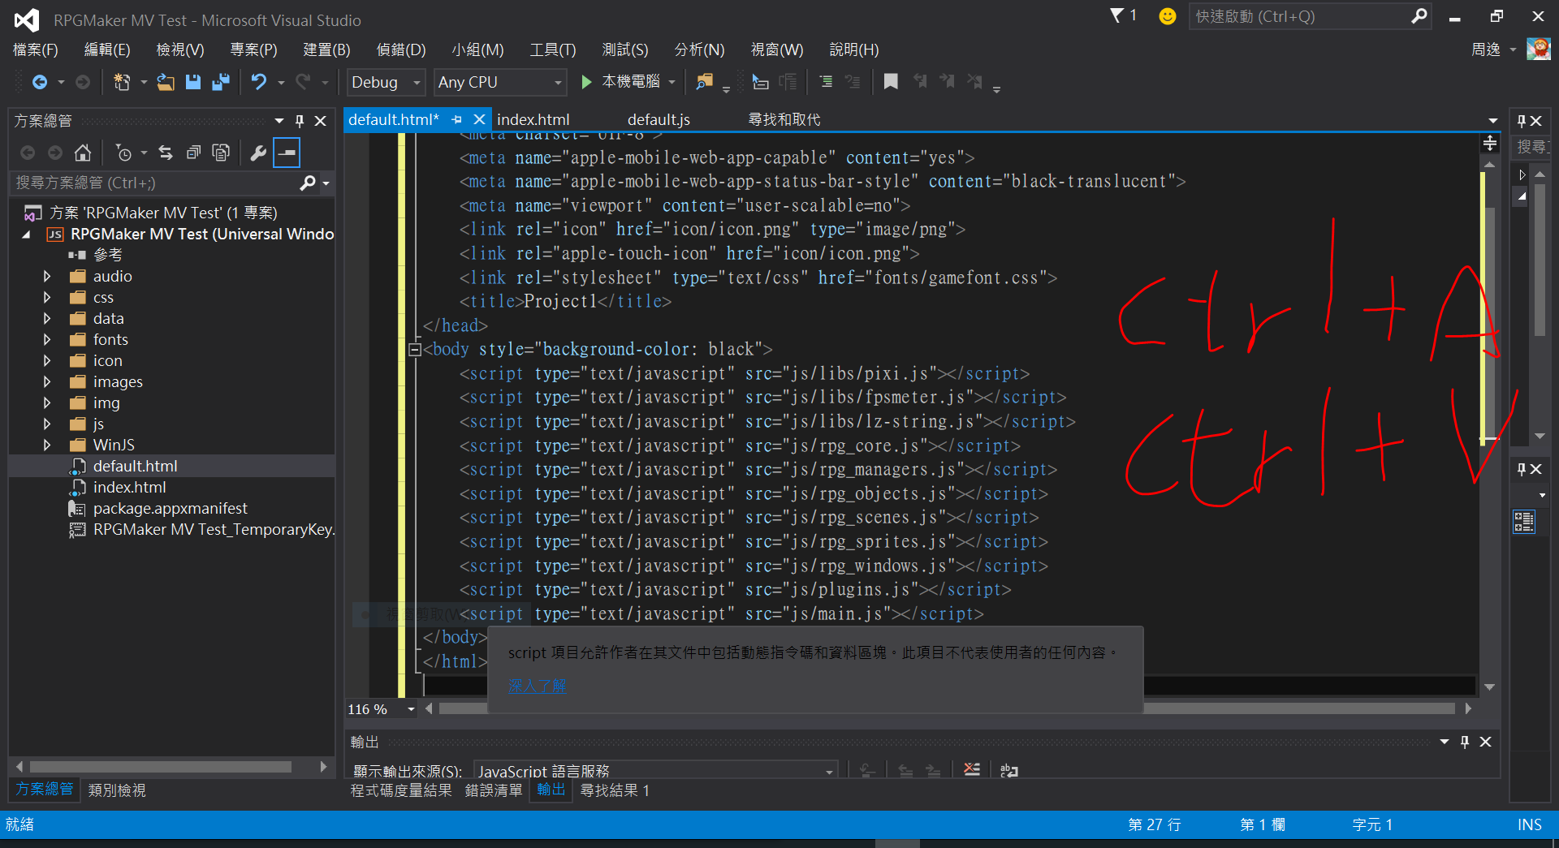
Task: Open the 程式碼度量結果 panel tab
Action: pos(401,790)
